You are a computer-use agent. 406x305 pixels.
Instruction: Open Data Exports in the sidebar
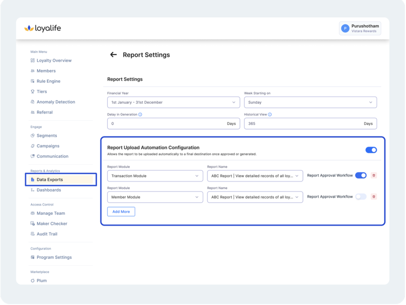(x=50, y=179)
